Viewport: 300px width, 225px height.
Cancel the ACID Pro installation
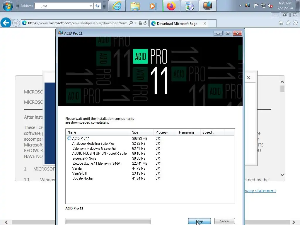click(x=224, y=221)
